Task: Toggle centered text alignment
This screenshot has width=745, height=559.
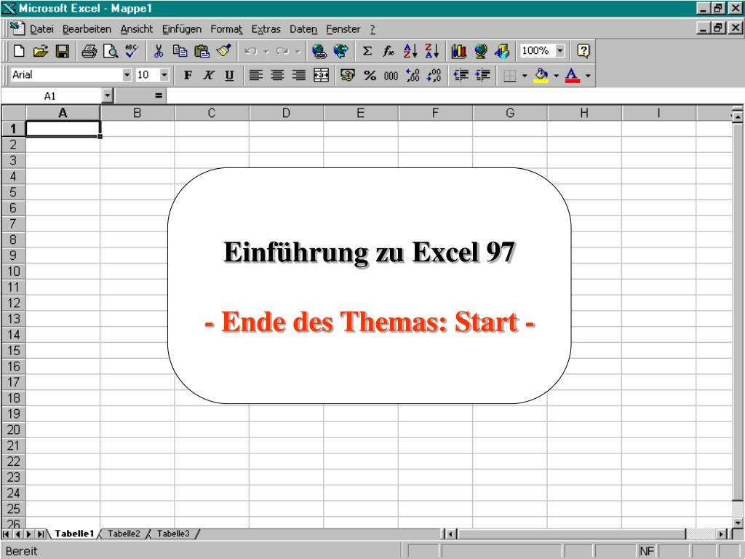Action: coord(277,75)
